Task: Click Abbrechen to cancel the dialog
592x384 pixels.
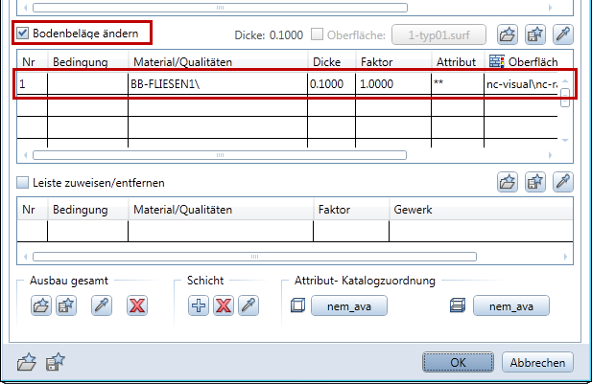Action: (x=540, y=363)
